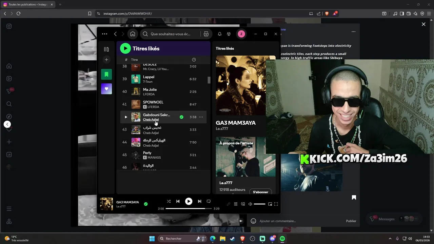This screenshot has height=244, width=434.
Task: Select track SPOWNOEL
Action: [164, 104]
